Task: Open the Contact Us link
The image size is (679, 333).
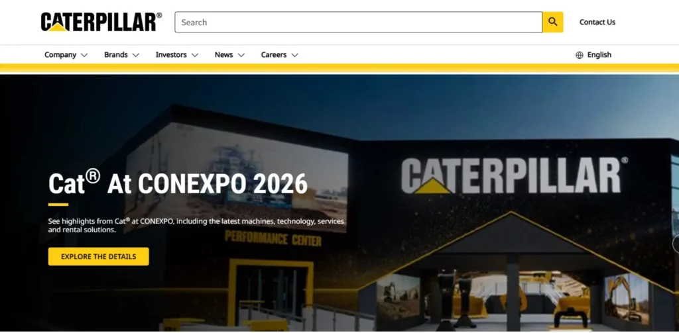Action: click(597, 22)
